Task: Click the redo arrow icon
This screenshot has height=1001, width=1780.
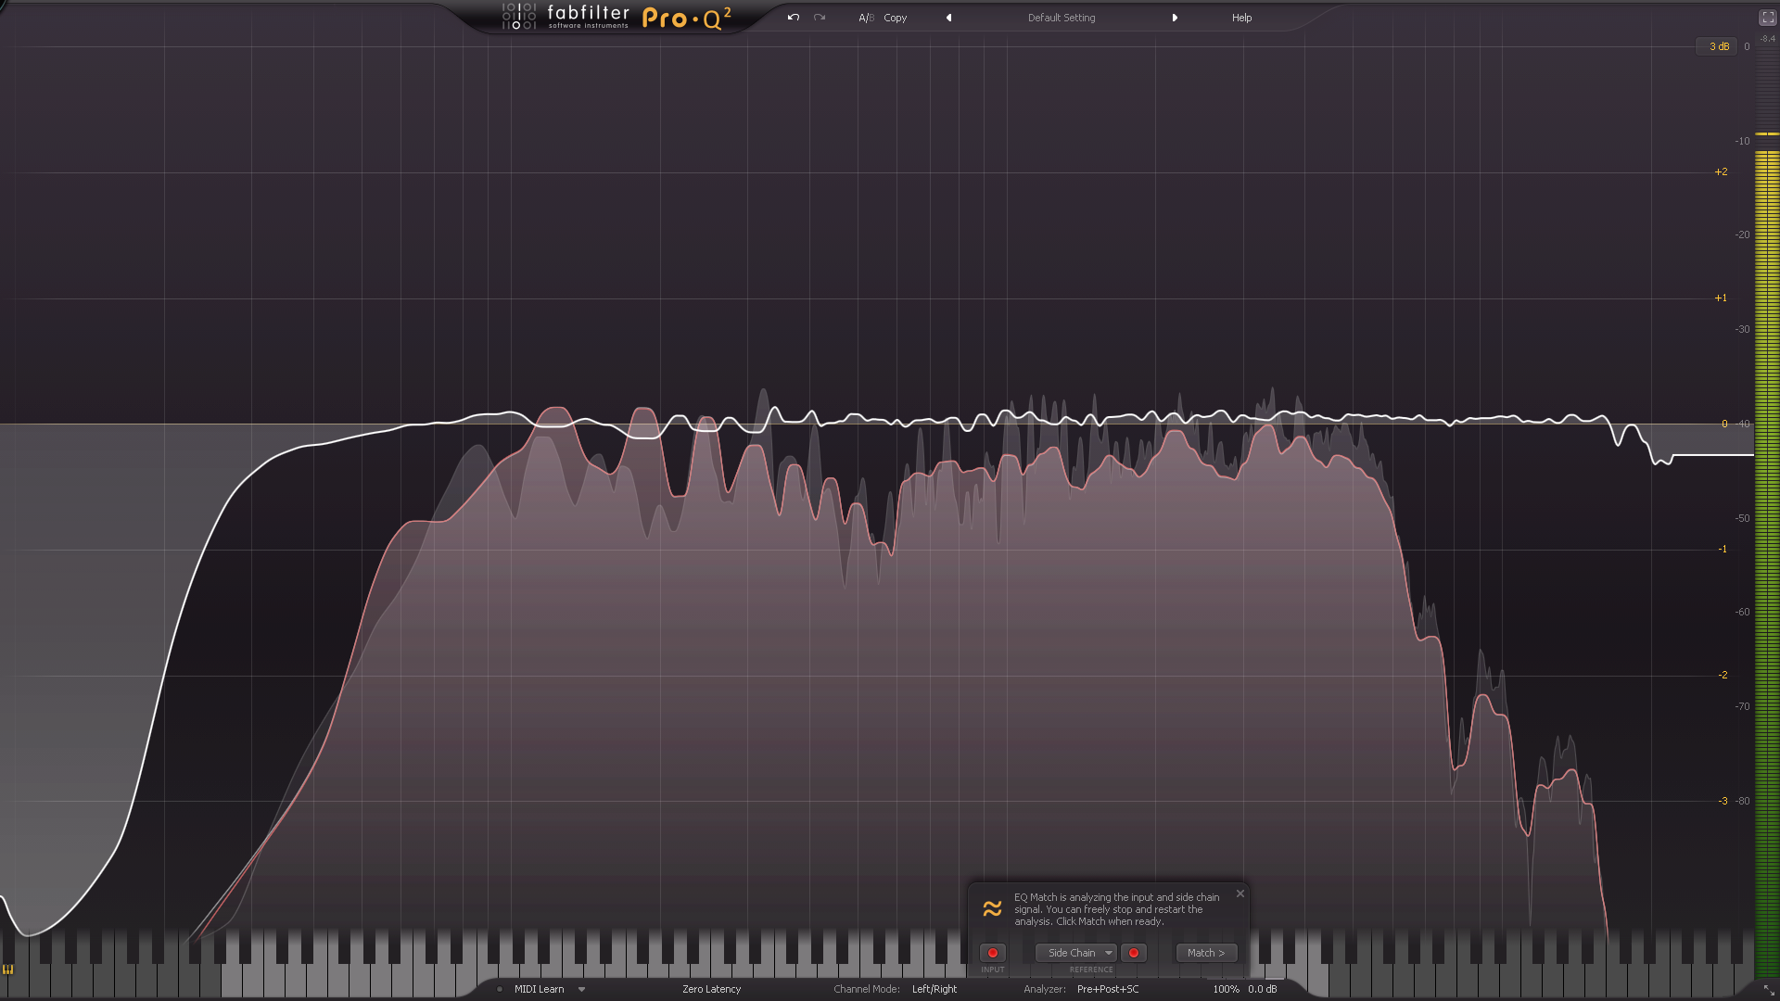Action: tap(820, 18)
